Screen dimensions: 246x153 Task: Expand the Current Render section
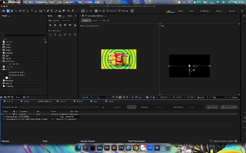tap(3, 107)
